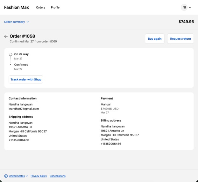Click the Shipping address heading
The image size is (198, 182).
pos(21,117)
